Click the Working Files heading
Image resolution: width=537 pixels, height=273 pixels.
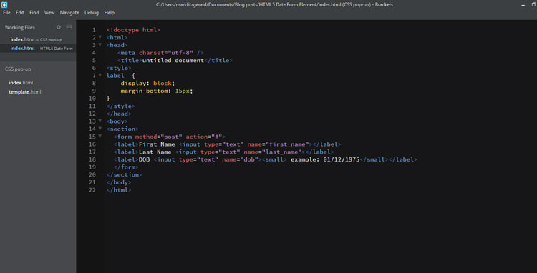20,27
